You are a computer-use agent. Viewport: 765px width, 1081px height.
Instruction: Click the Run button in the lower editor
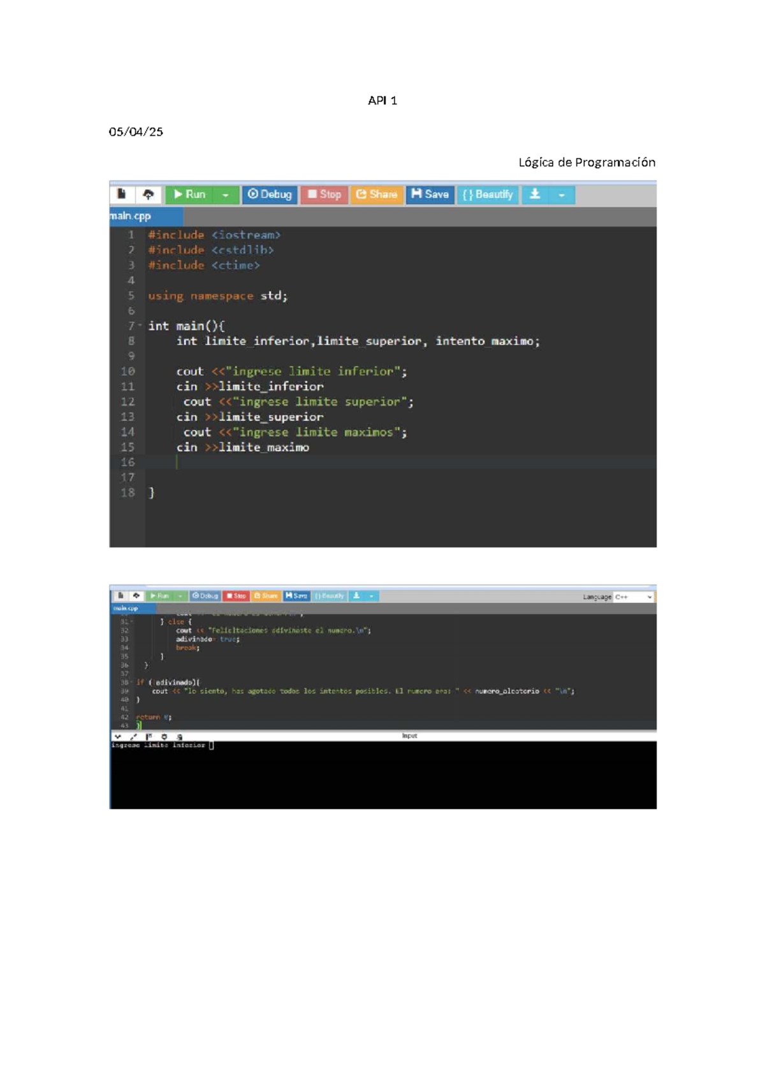[x=159, y=596]
